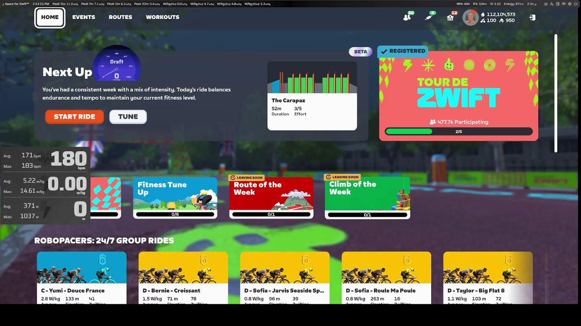Click the Avg 371 w value
The width and height of the screenshot is (581, 326).
(x=31, y=206)
